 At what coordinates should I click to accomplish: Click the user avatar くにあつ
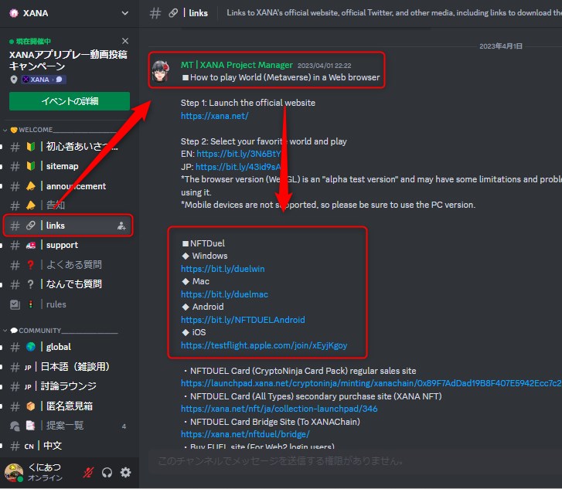14,473
